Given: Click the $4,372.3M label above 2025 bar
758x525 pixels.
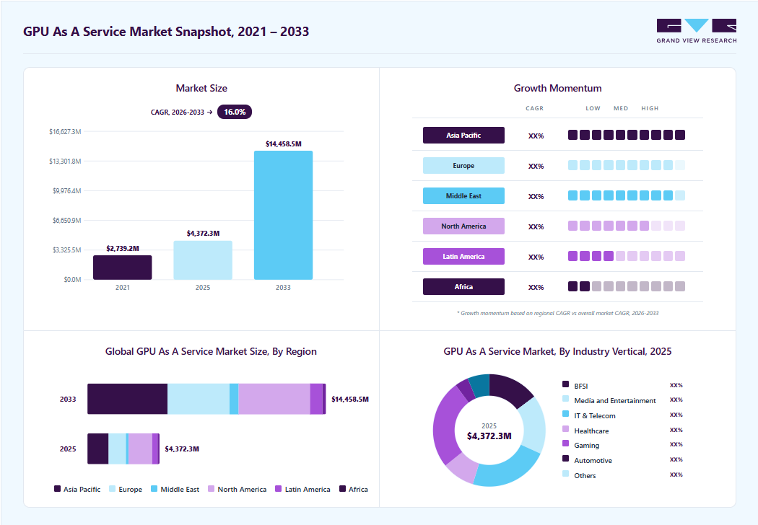Looking at the screenshot, I should pos(203,233).
